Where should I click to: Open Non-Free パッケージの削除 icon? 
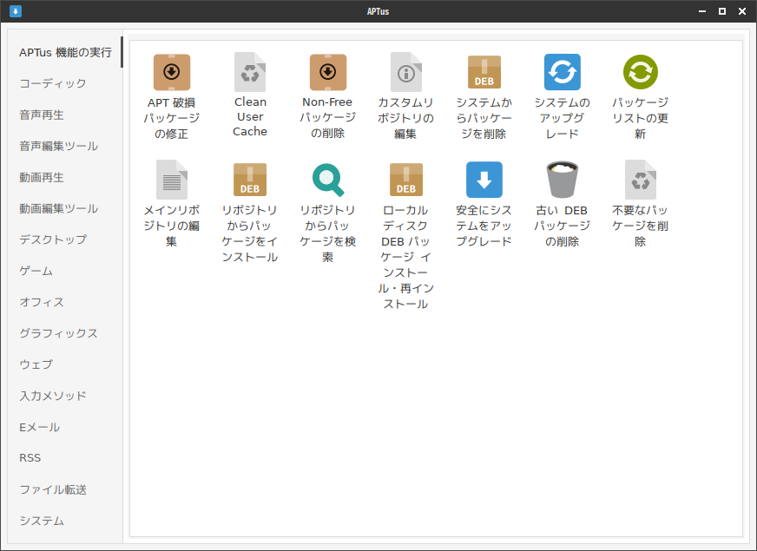click(x=328, y=72)
